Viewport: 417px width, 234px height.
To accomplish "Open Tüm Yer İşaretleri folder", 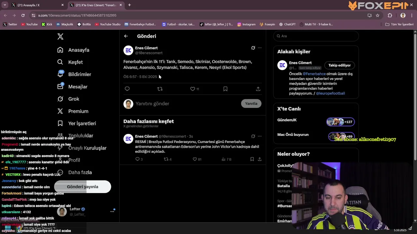I will [399, 24].
